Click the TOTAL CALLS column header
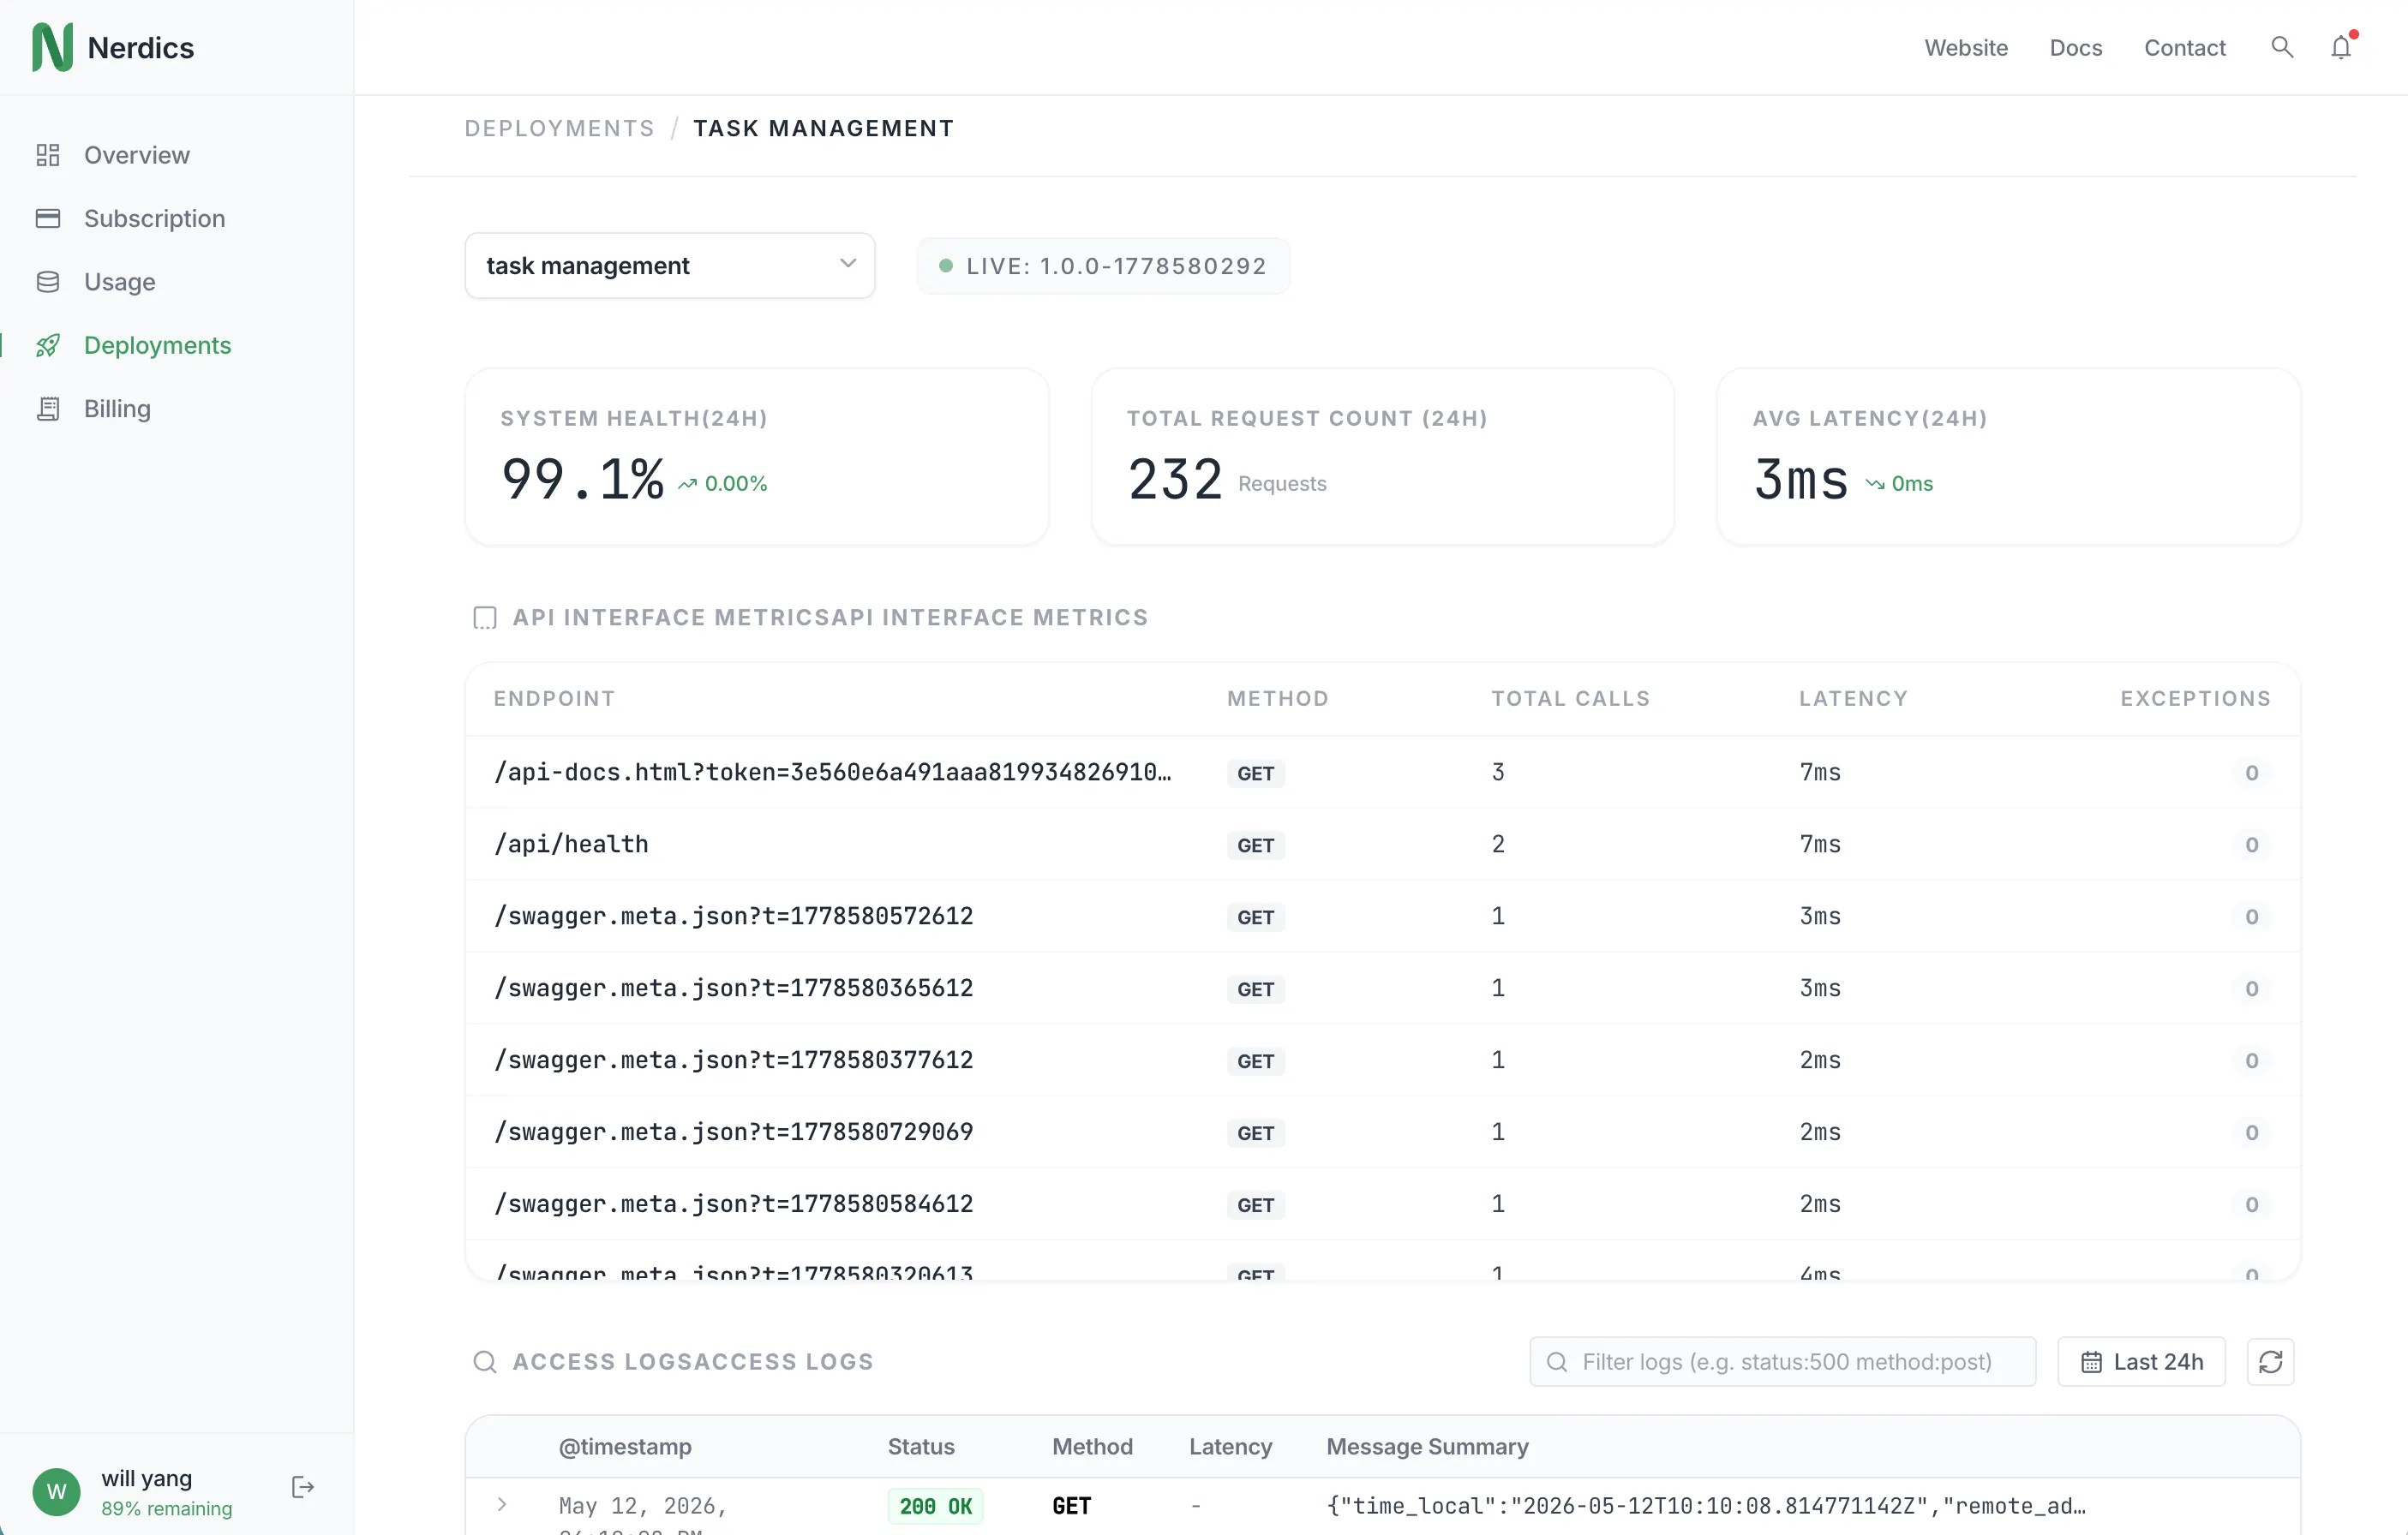 coord(1571,699)
